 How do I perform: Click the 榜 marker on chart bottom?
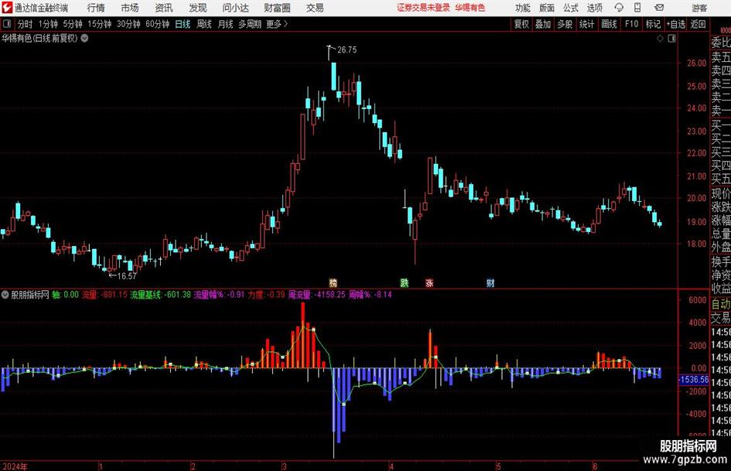coord(333,283)
